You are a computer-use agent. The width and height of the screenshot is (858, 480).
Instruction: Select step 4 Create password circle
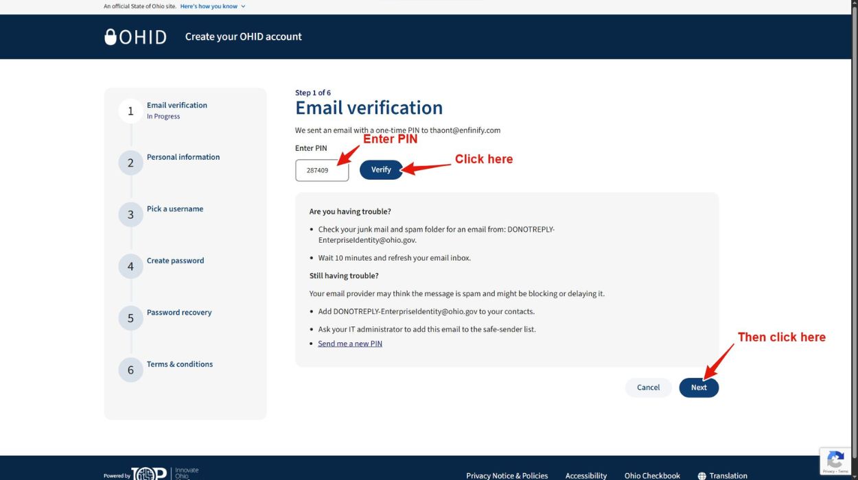tap(130, 266)
